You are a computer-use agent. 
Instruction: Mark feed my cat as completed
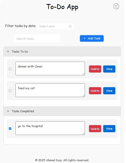click(x=10, y=91)
